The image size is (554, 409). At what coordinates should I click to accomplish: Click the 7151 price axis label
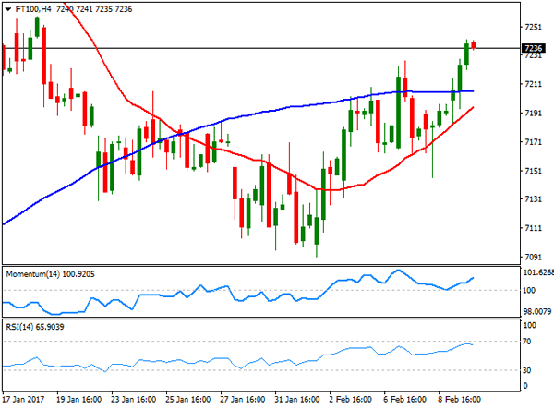click(533, 171)
